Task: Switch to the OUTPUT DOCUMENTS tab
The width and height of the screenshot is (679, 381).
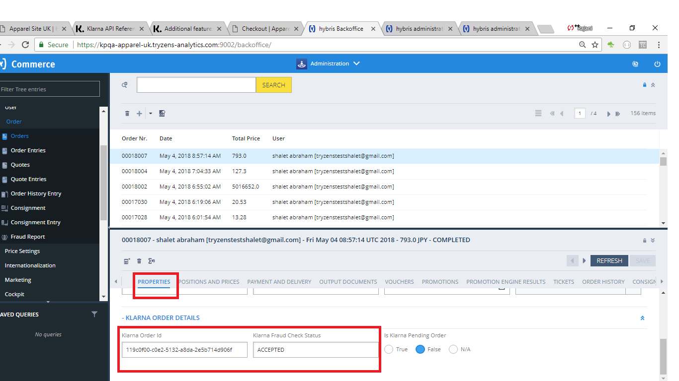Action: (348, 282)
